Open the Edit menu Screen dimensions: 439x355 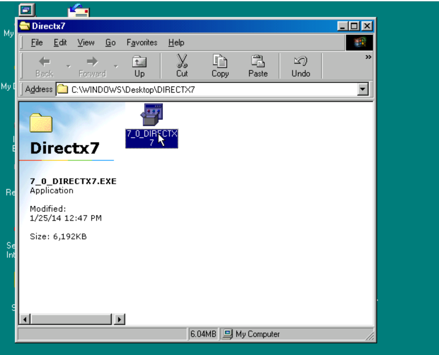[60, 42]
